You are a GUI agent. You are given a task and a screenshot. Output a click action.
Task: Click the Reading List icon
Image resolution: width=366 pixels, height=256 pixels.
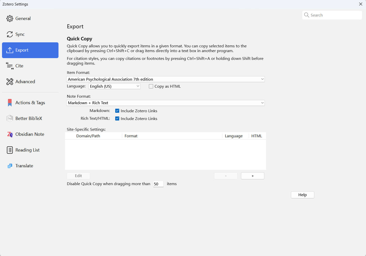coord(10,150)
